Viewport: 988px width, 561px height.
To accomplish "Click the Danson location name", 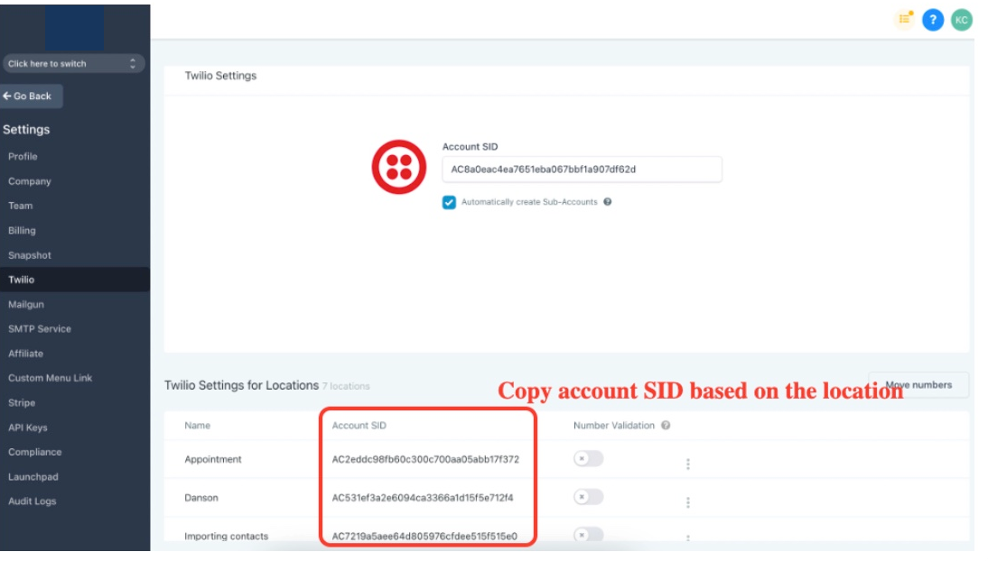I will pyautogui.click(x=201, y=498).
